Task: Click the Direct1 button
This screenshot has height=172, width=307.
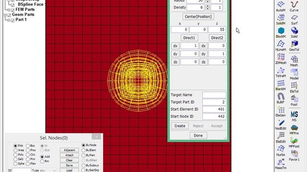Action: click(x=189, y=38)
